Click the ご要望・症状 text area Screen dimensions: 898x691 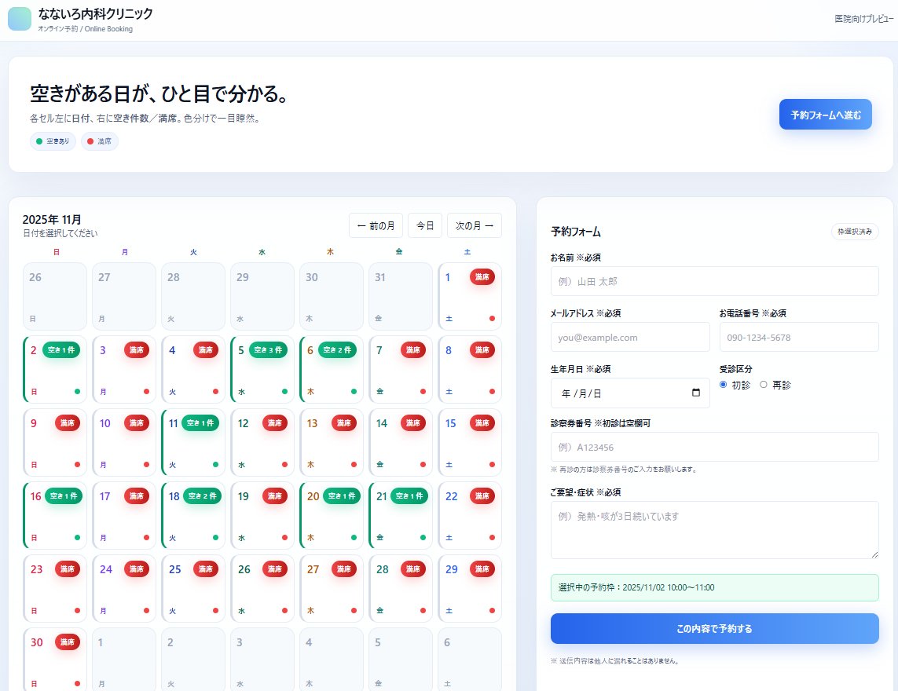[x=714, y=530]
